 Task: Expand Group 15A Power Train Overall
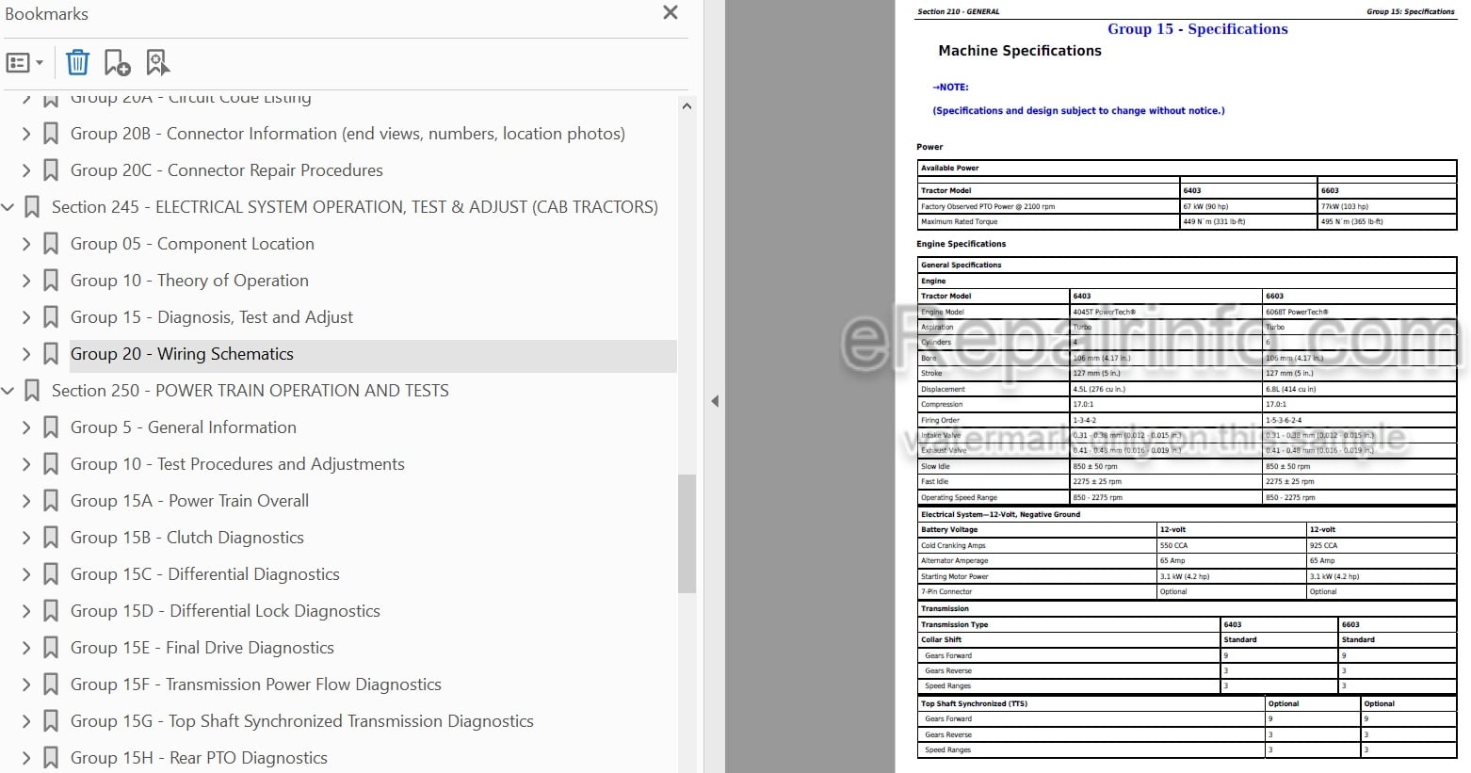[x=26, y=501]
